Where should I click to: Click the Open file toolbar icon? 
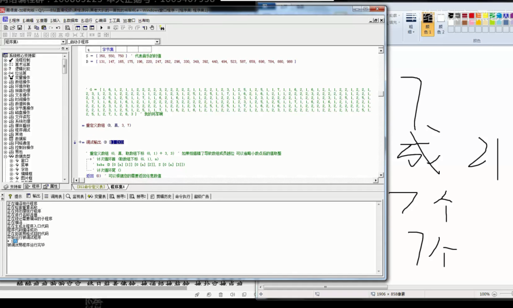click(x=13, y=28)
